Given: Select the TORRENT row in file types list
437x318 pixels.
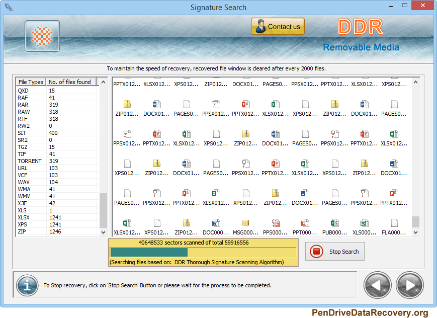Looking at the screenshot, I should [x=30, y=161].
